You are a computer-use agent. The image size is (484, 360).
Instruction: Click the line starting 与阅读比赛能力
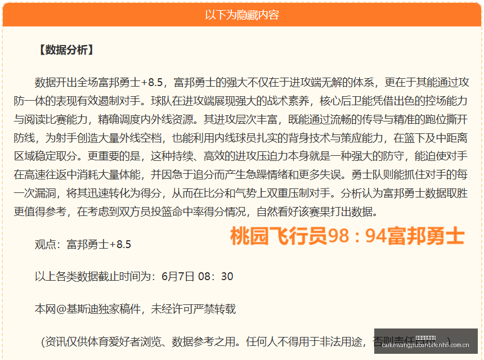point(240,119)
